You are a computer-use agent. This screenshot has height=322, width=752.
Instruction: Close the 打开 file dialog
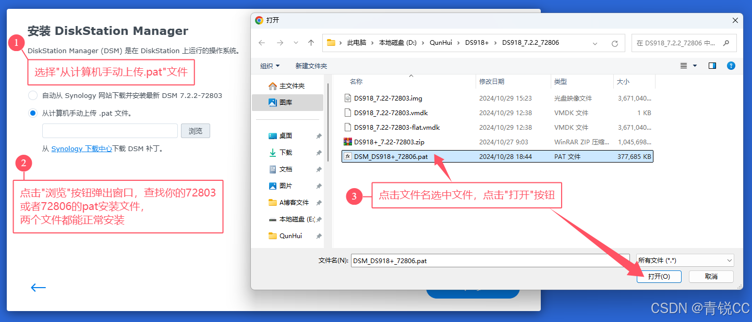click(735, 20)
